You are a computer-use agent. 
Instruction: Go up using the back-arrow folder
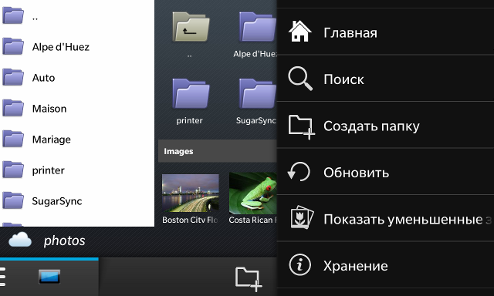191,27
